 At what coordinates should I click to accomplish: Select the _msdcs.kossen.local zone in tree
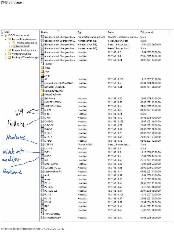click(x=26, y=43)
